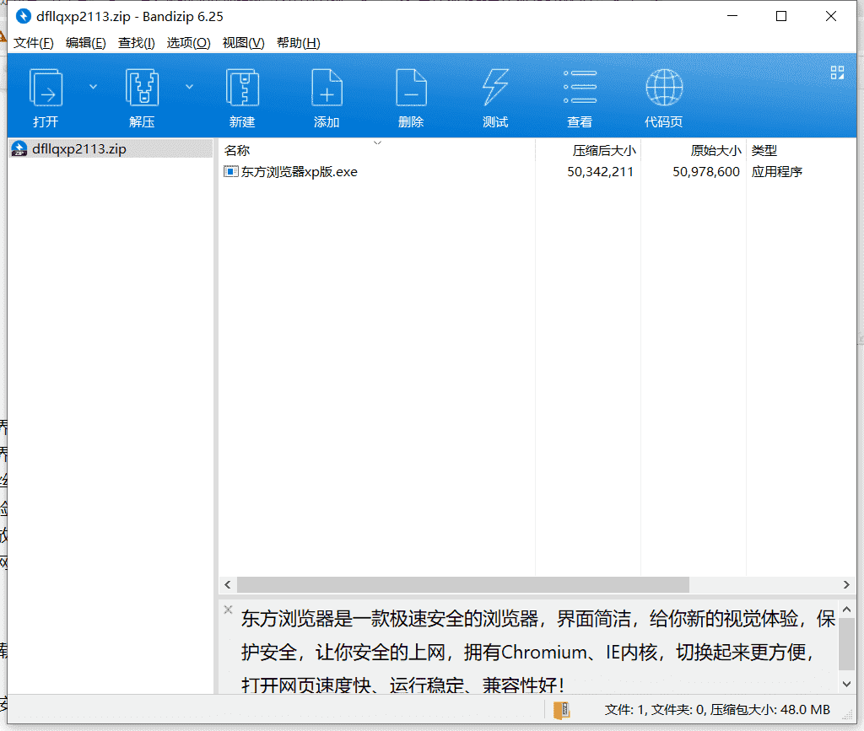
Task: Expand the dropdown arrow next to 解压
Action: [189, 86]
